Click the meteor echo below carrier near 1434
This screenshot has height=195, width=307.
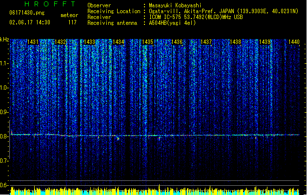tap(118, 138)
